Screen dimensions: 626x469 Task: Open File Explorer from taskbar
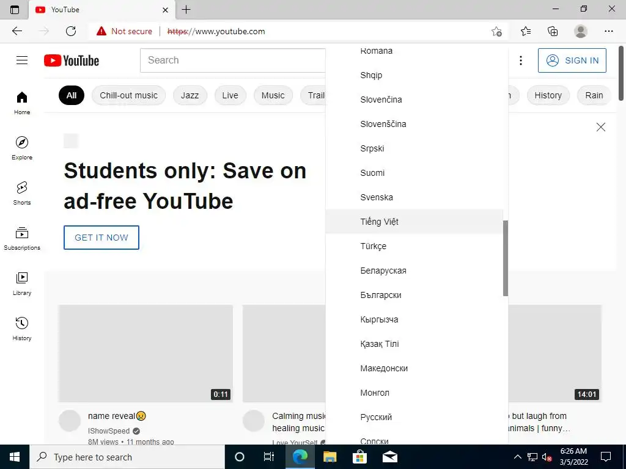click(x=330, y=457)
